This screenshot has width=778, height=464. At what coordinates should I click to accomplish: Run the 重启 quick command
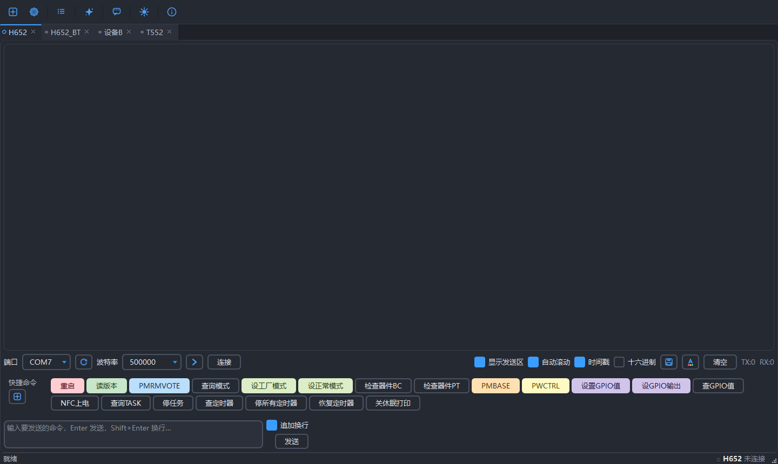(68, 386)
